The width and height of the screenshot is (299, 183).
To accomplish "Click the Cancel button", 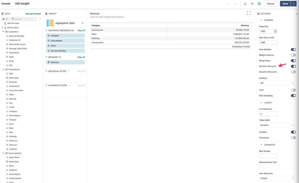I will pyautogui.click(x=271, y=4).
